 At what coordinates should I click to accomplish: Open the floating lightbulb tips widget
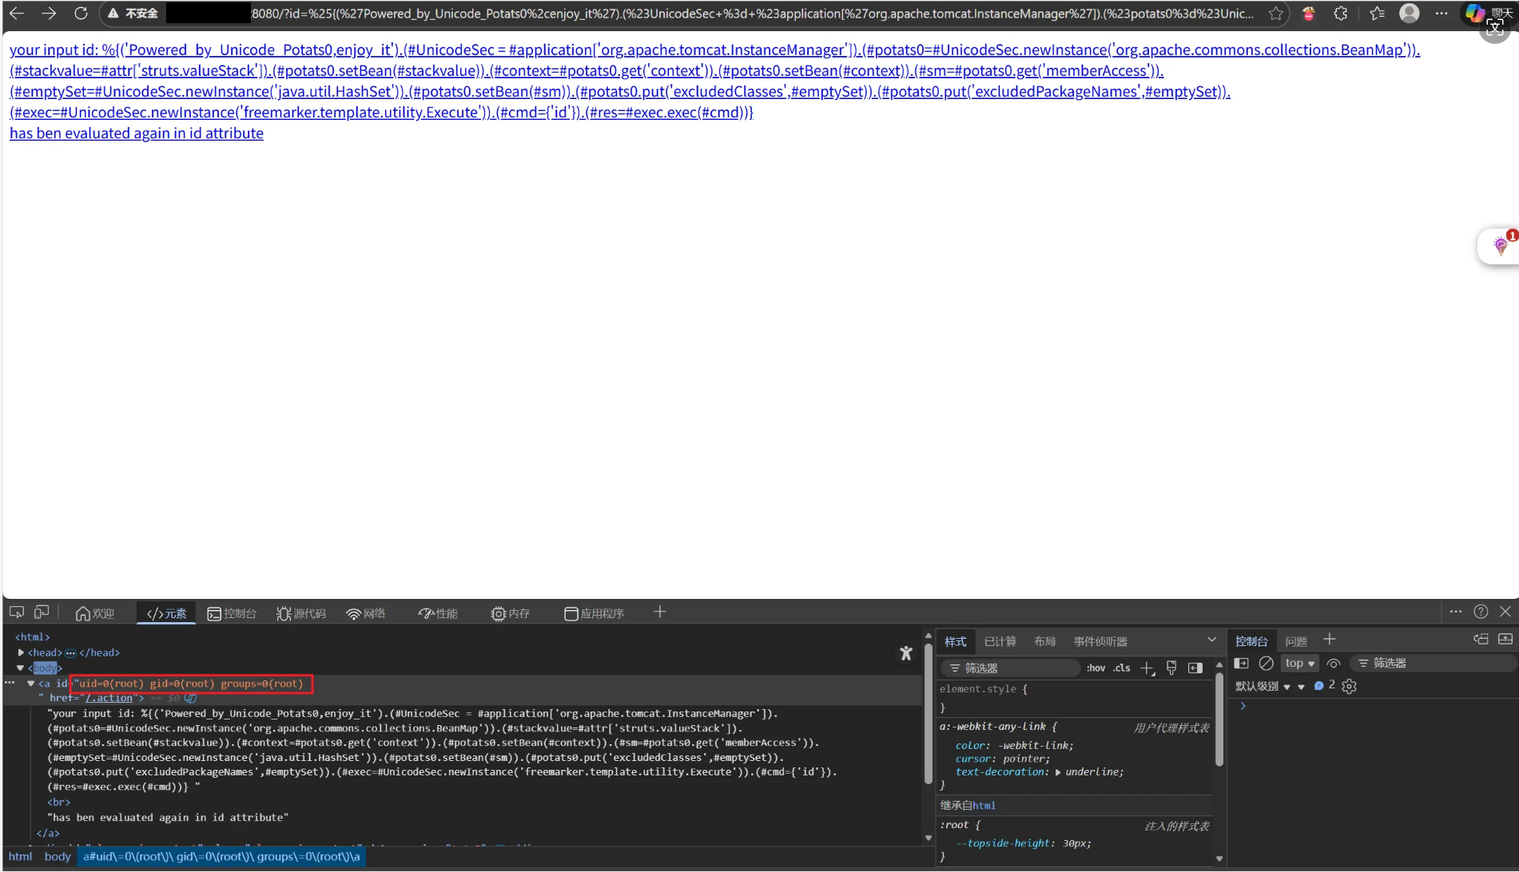point(1501,245)
